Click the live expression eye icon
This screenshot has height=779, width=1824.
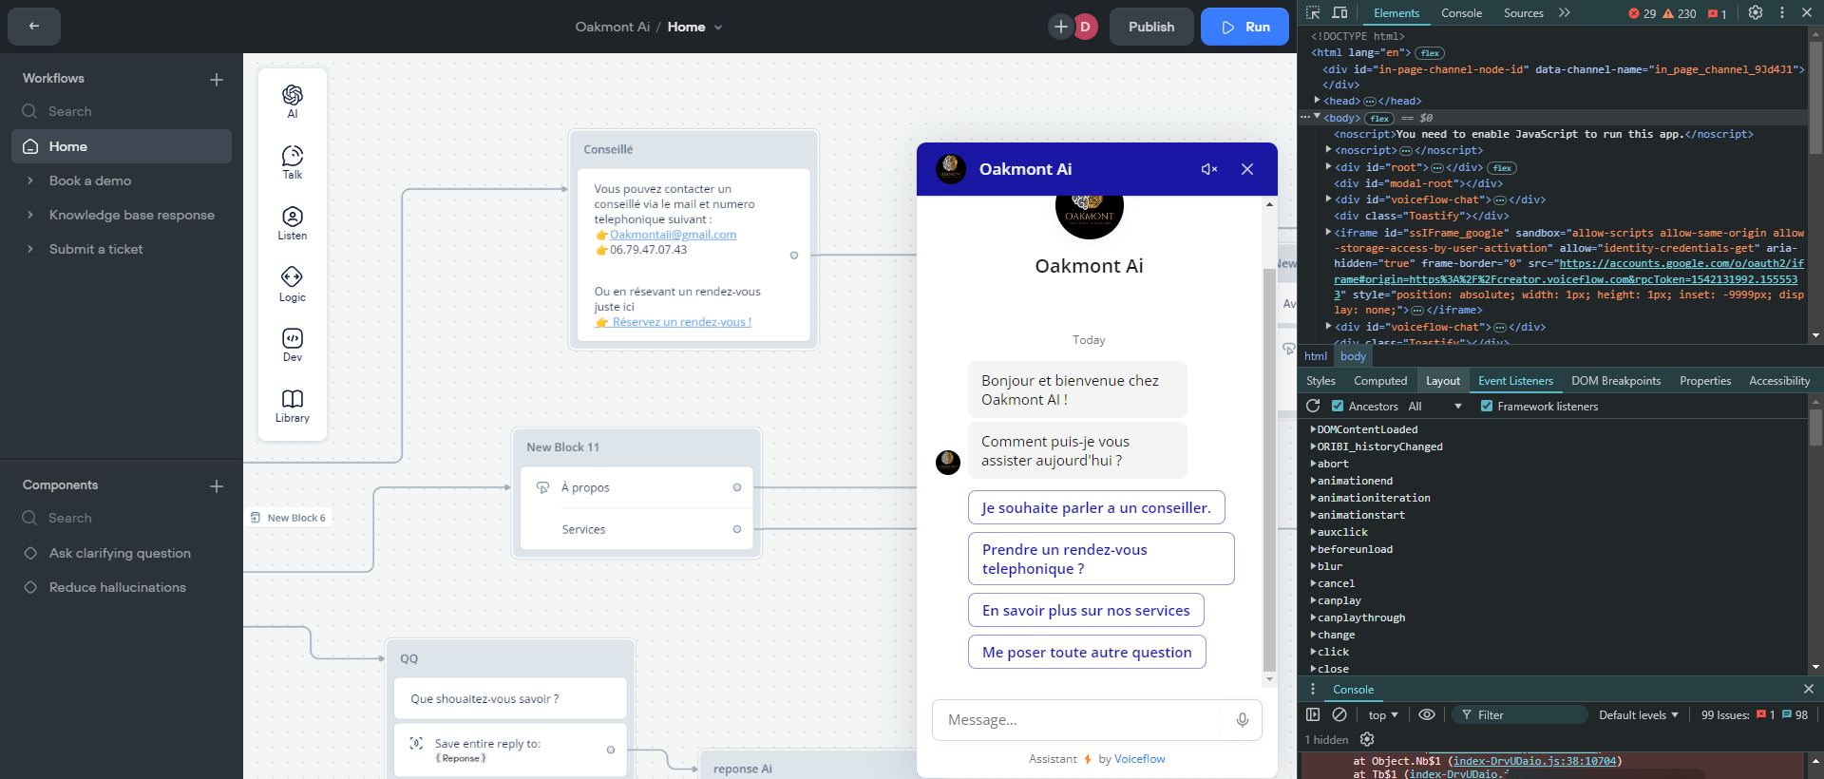1427,714
